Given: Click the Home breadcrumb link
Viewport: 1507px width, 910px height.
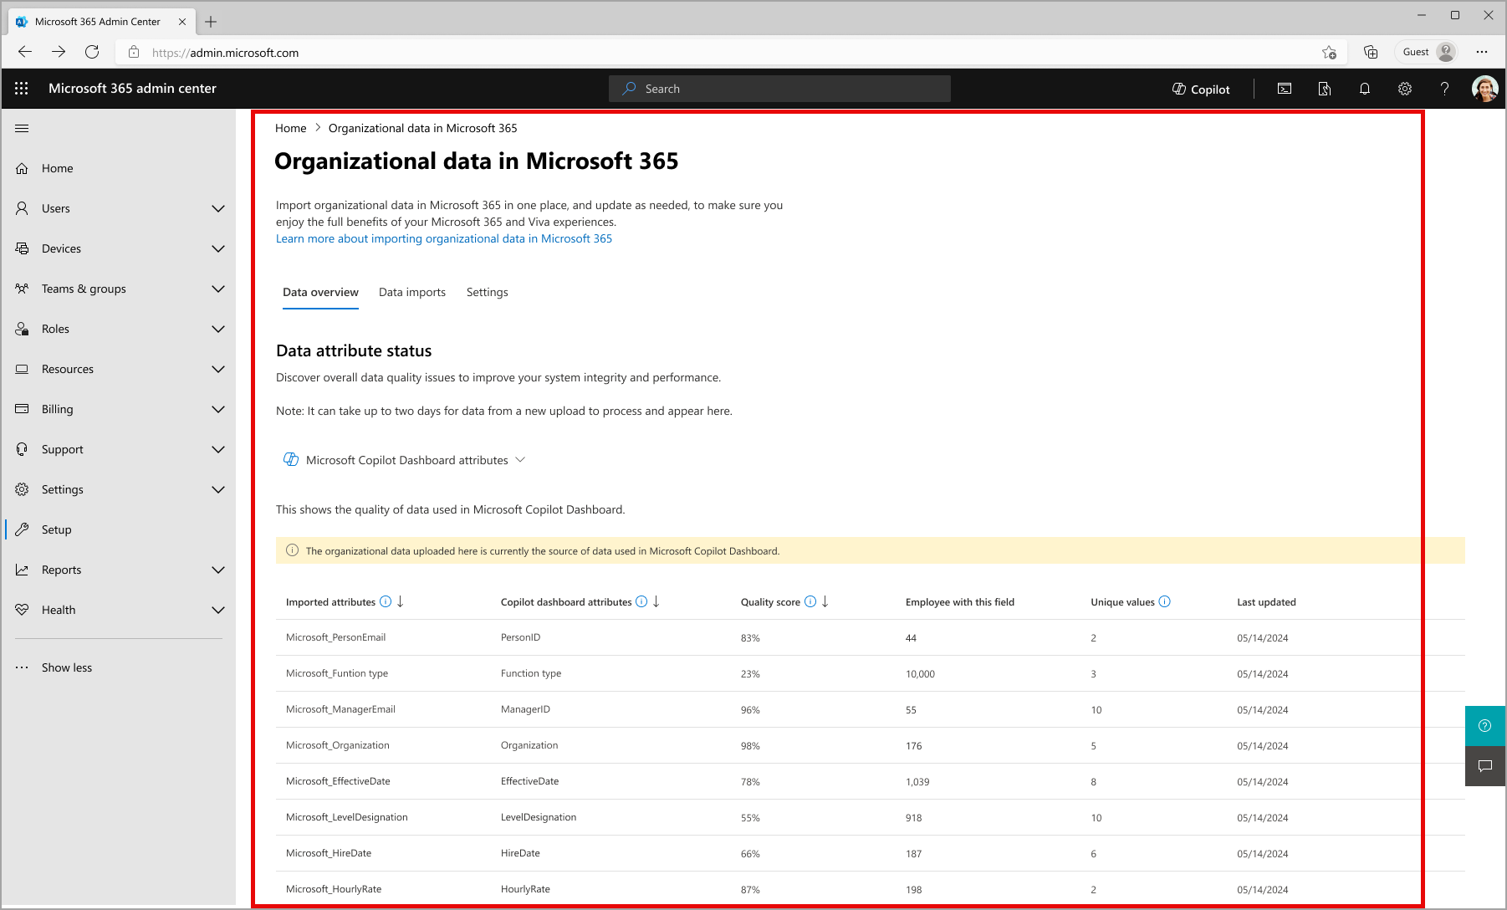Looking at the screenshot, I should tap(291, 128).
